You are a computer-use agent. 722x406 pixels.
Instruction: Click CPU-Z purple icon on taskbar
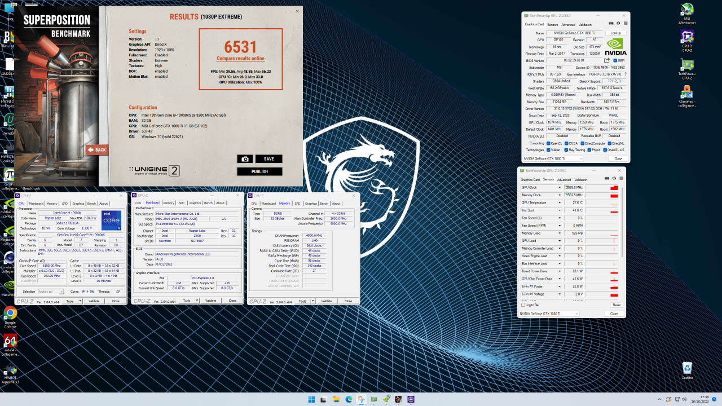(x=411, y=399)
